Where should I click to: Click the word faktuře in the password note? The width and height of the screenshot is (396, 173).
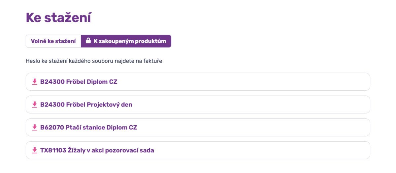coord(152,61)
